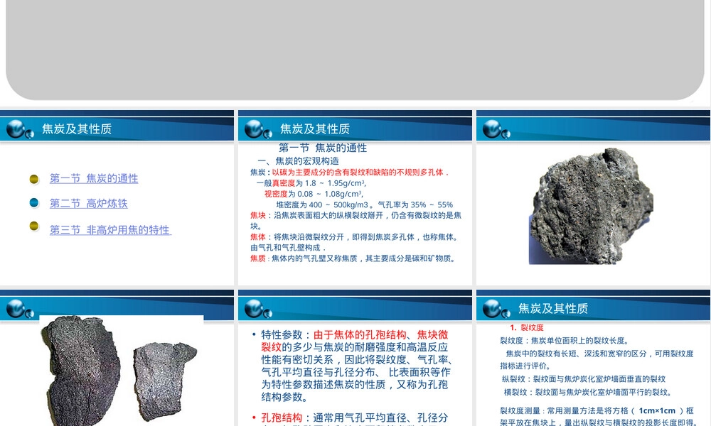711x426 pixels.
Task: Open the 第三节 非高炉用焦的特性 link
Action: [110, 230]
